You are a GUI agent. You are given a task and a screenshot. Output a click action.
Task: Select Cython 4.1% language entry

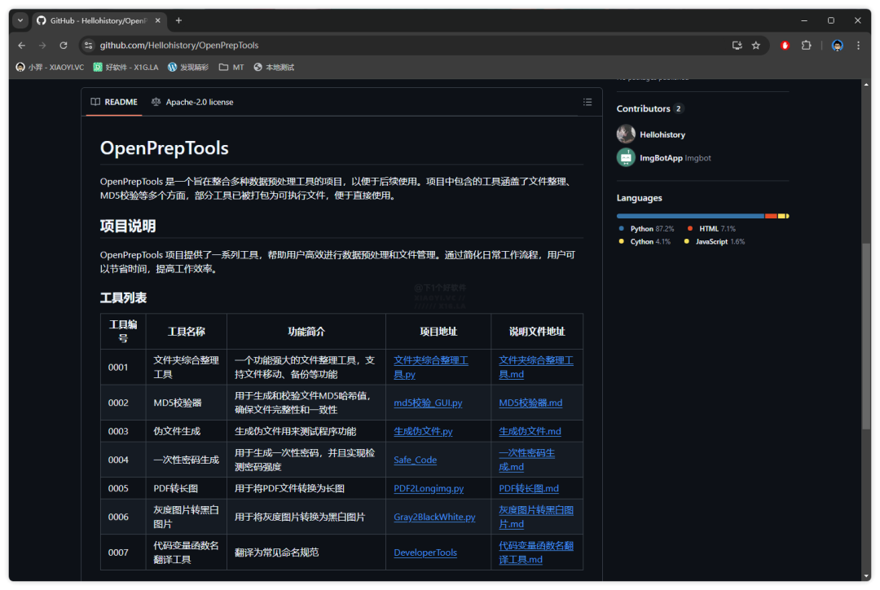[645, 242]
